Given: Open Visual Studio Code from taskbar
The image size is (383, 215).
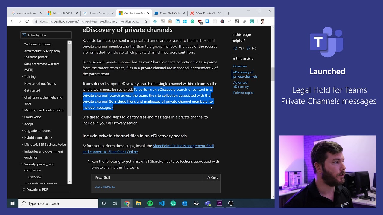Looking at the screenshot, I should (162, 203).
